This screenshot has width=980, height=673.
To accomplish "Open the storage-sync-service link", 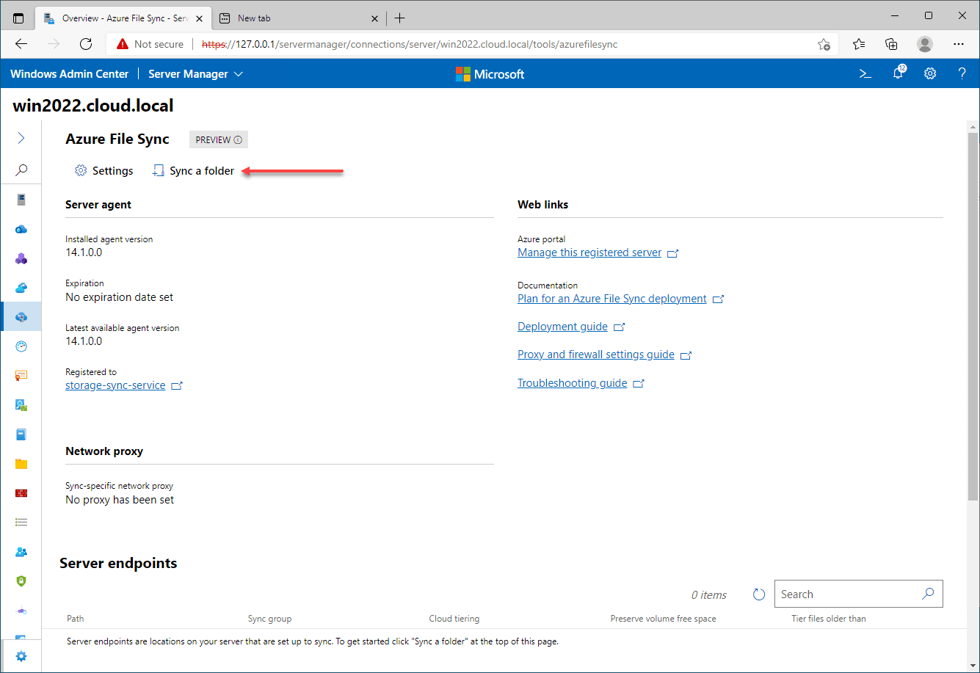I will 115,385.
